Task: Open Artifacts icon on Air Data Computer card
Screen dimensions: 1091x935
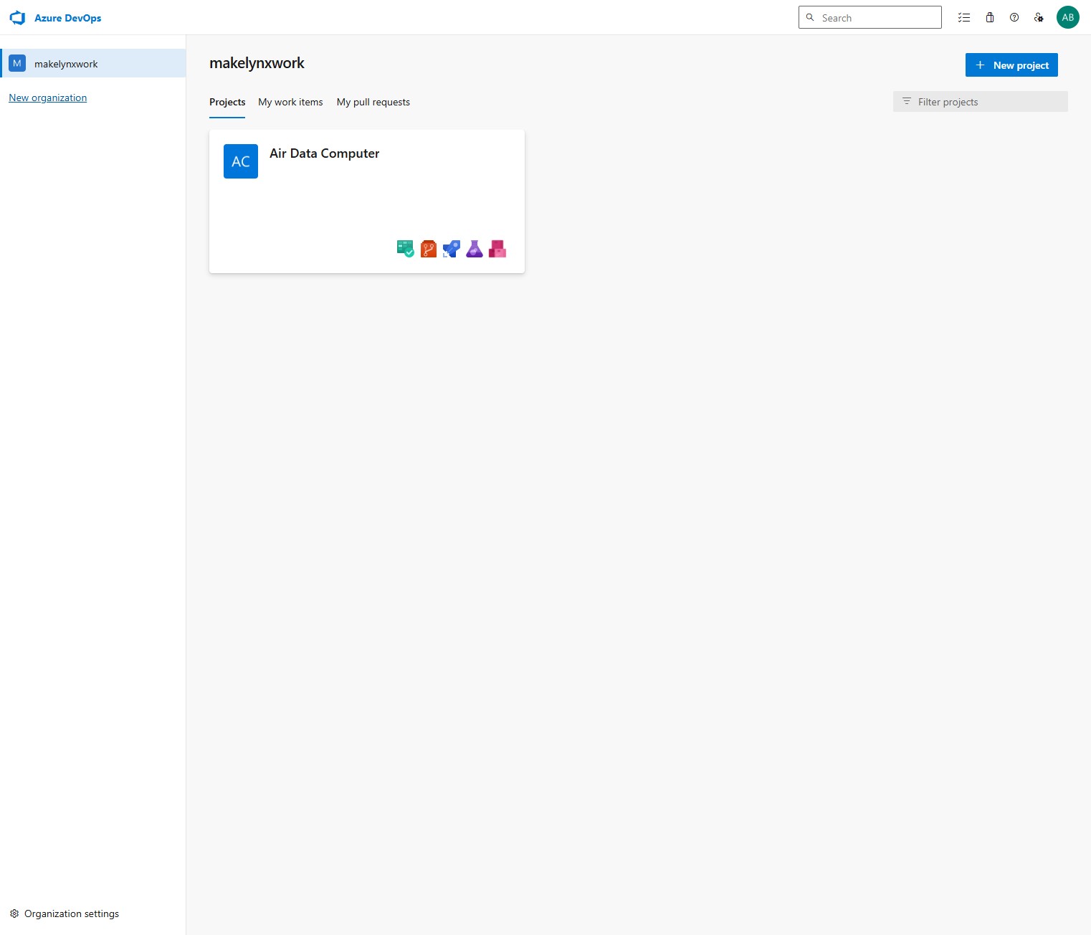Action: pyautogui.click(x=497, y=249)
